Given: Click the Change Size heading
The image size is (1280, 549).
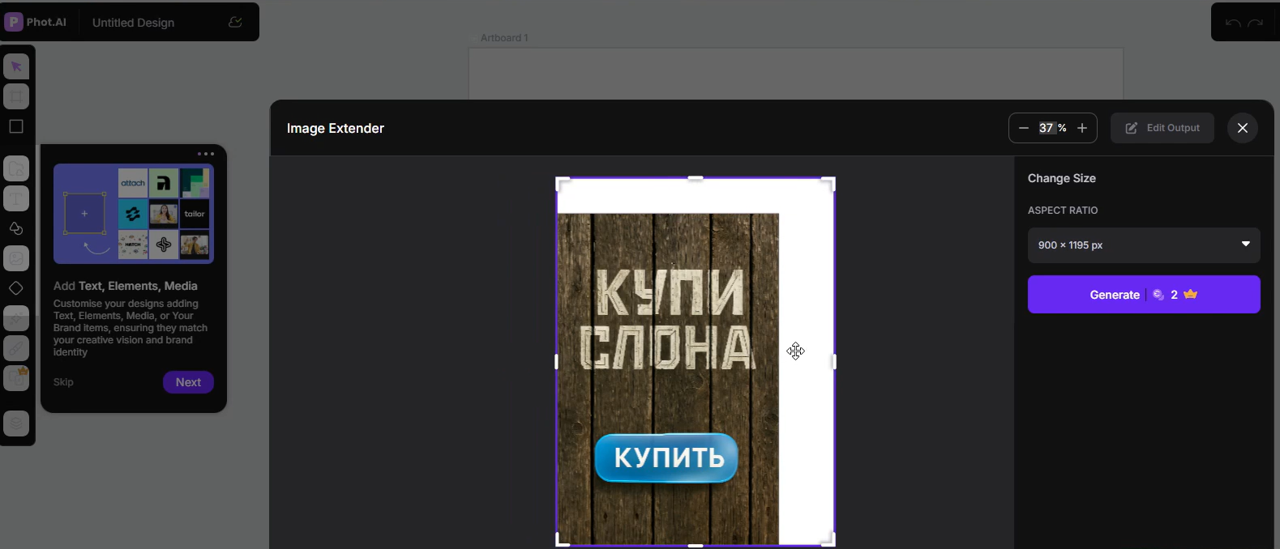Looking at the screenshot, I should coord(1061,178).
